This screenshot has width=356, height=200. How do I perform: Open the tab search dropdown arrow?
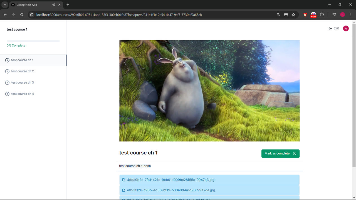pos(5,5)
